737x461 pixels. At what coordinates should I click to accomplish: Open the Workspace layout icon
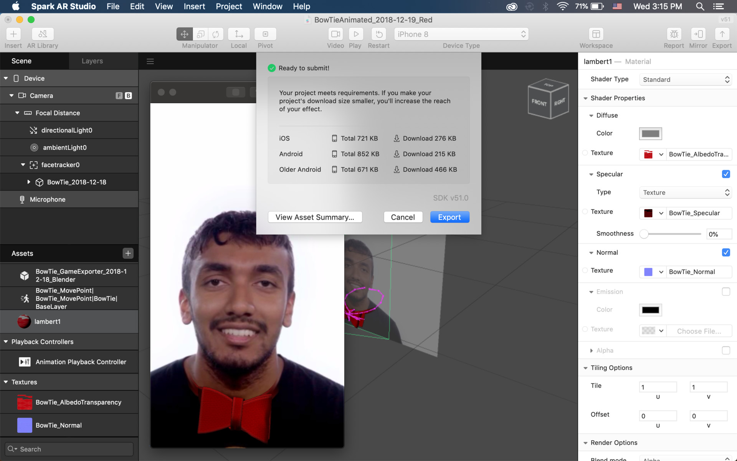596,34
